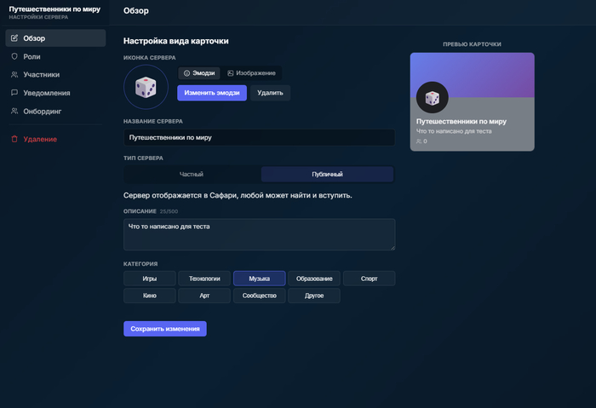
Task: Select the Музыка category chip
Action: (259, 279)
